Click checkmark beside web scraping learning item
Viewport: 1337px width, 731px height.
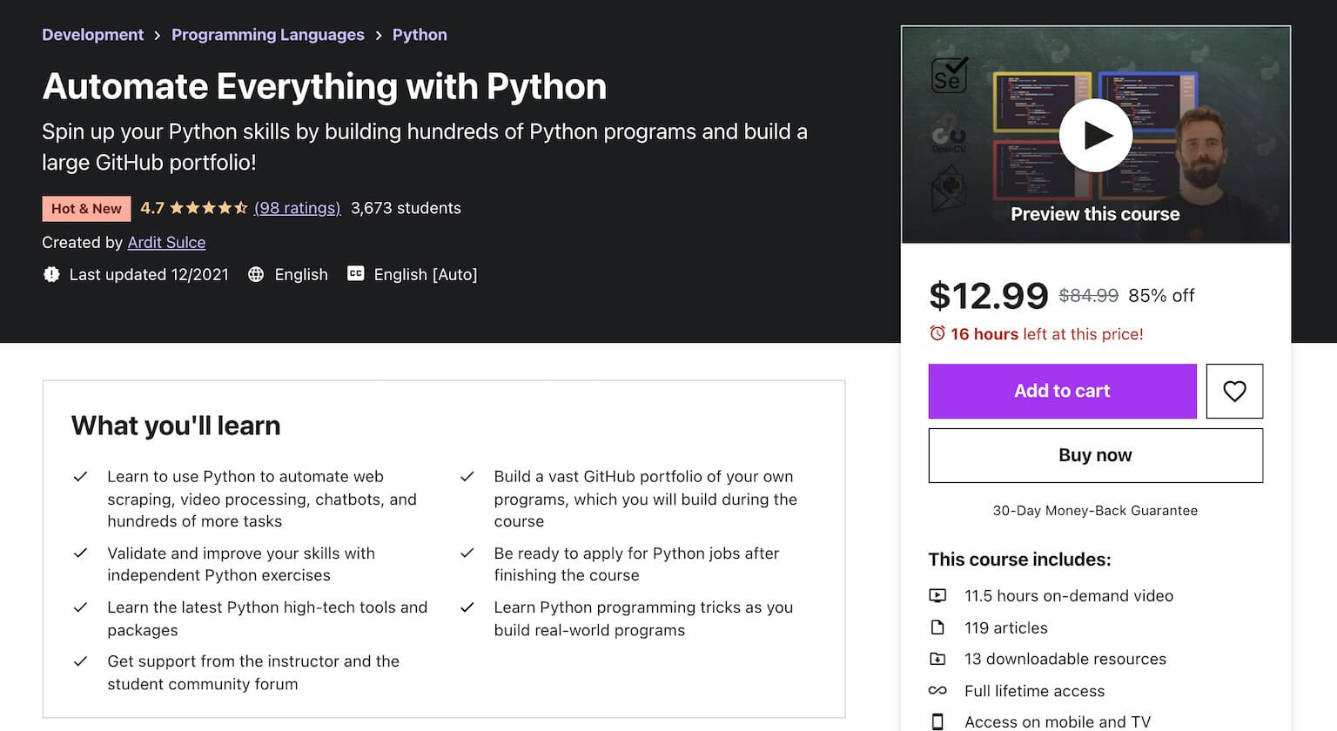click(x=80, y=477)
